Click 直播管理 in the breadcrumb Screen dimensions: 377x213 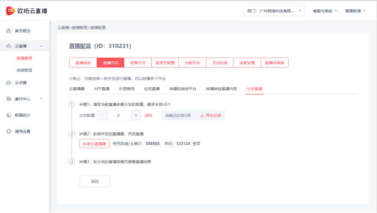click(80, 28)
